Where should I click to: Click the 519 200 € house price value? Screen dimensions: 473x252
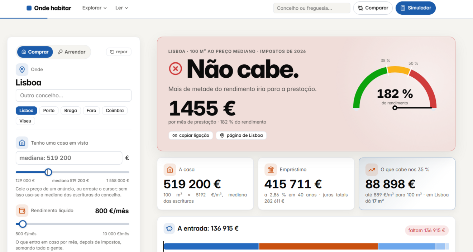pyautogui.click(x=192, y=184)
